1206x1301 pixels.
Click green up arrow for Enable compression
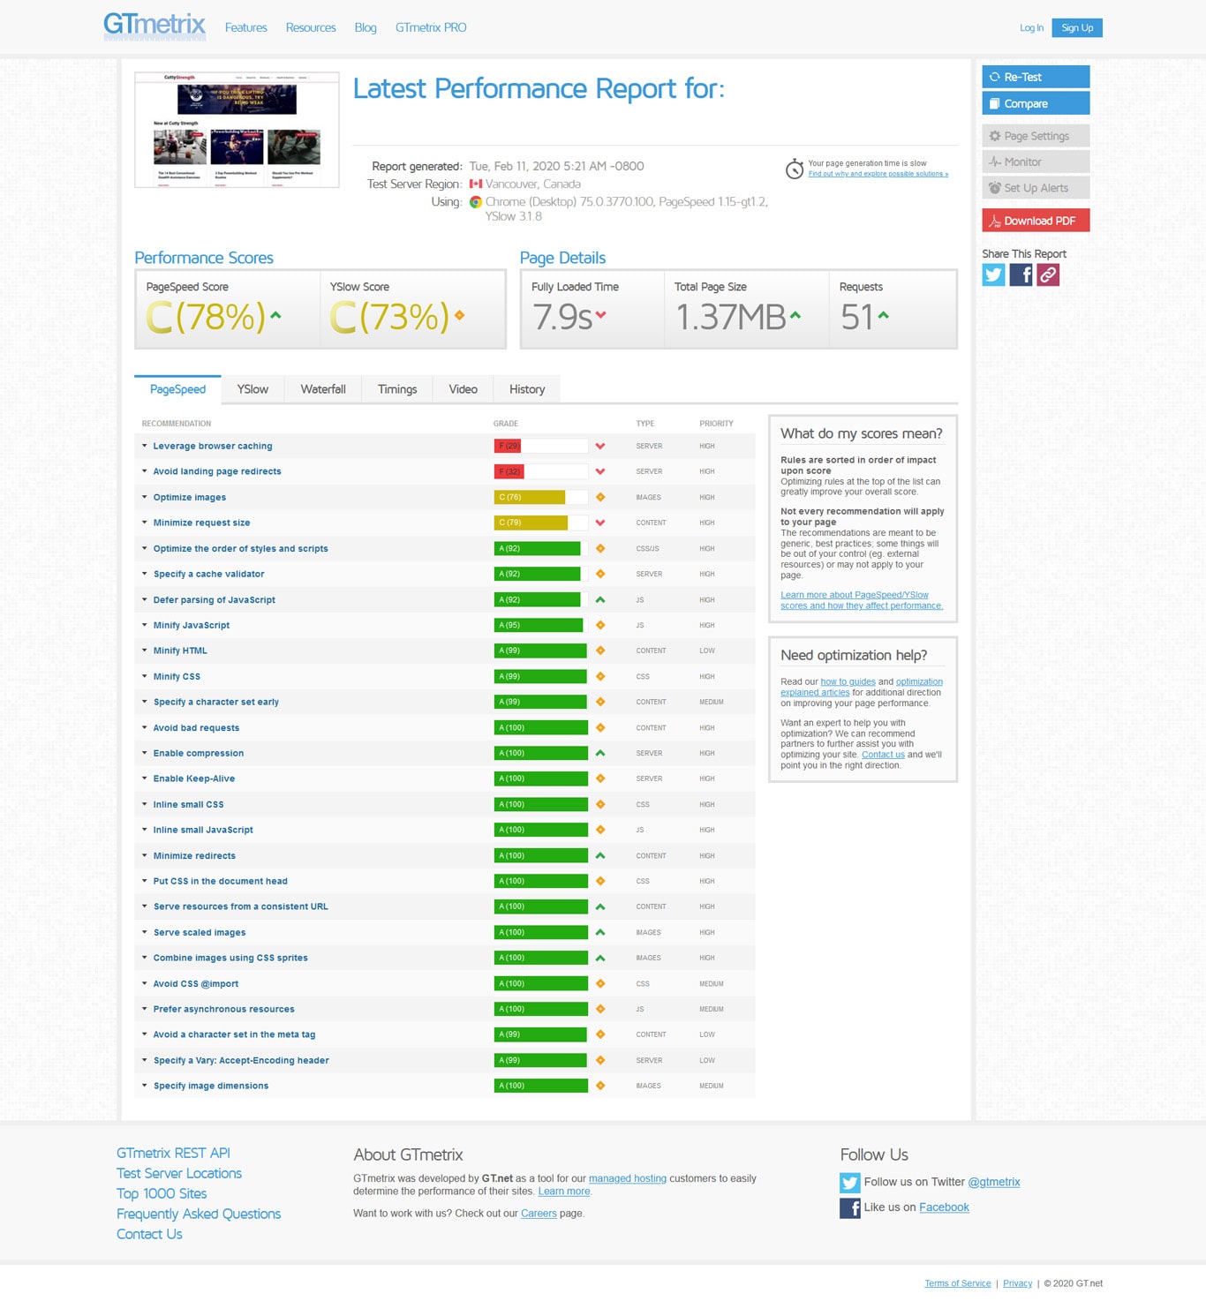tap(600, 753)
